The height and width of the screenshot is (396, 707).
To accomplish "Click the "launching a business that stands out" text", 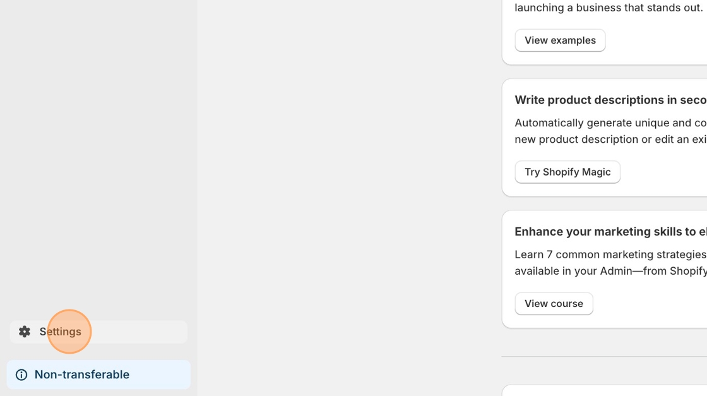I will click(609, 8).
